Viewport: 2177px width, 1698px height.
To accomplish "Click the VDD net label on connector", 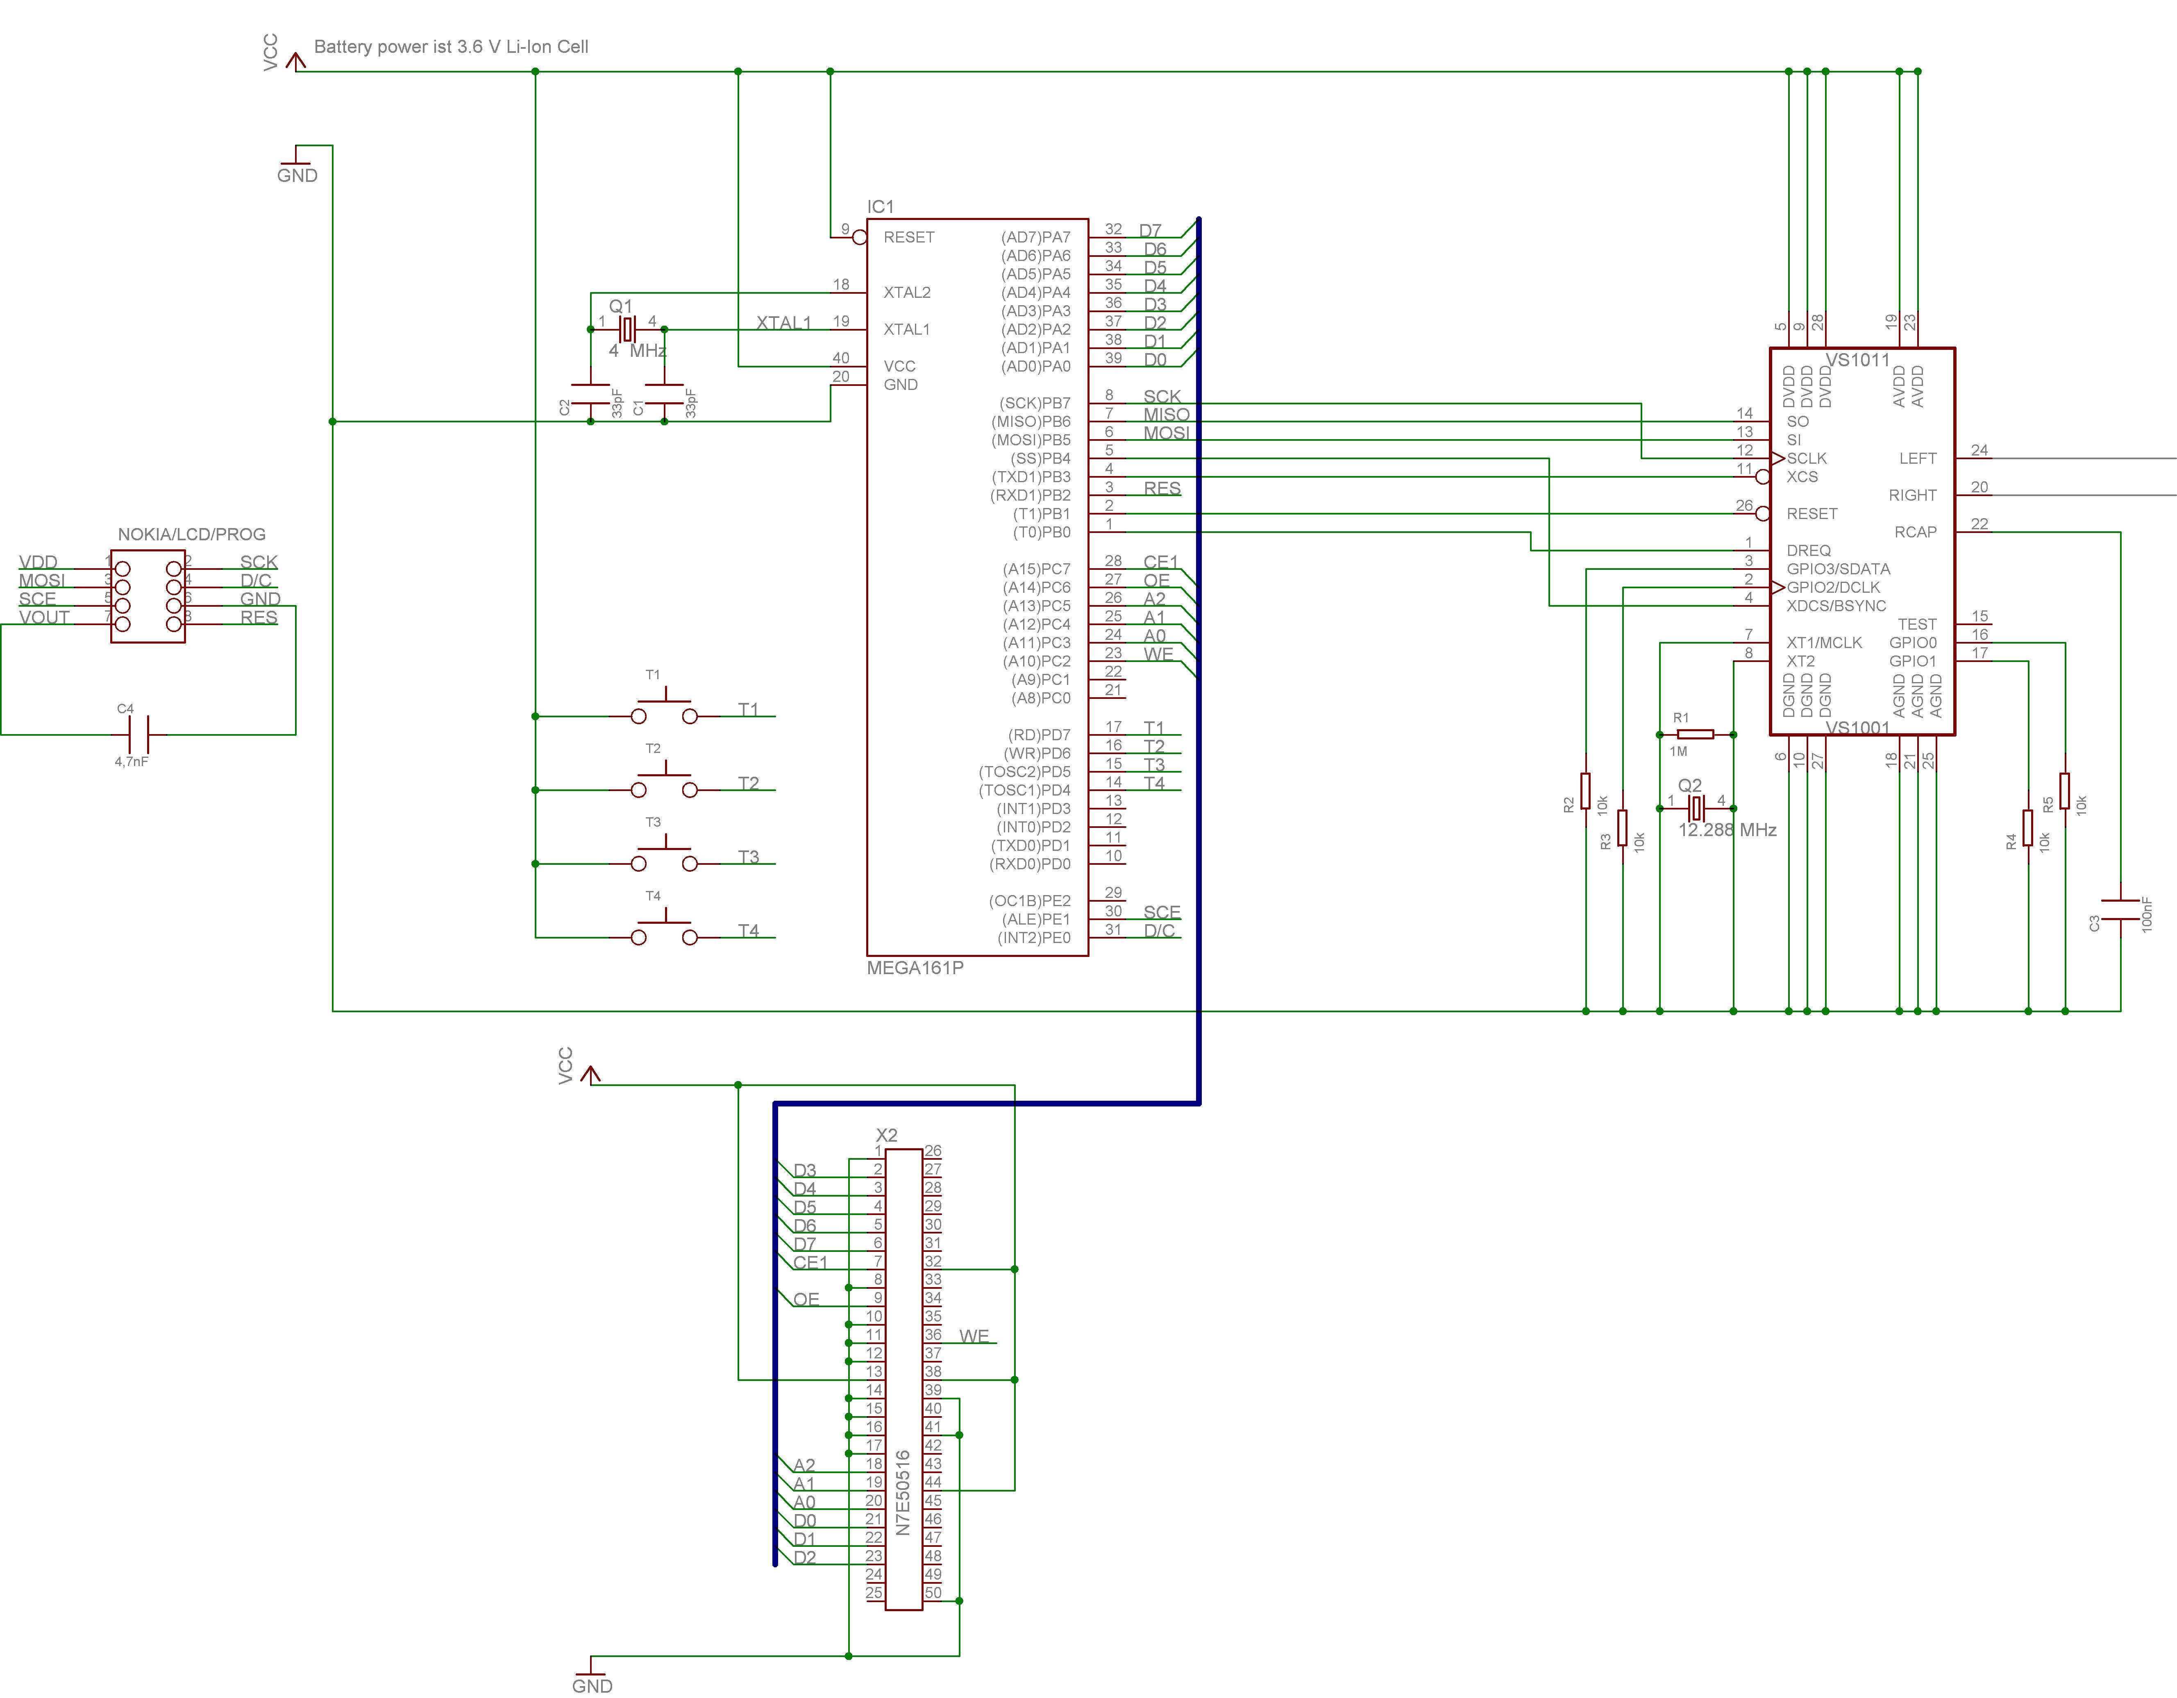I will (38, 562).
